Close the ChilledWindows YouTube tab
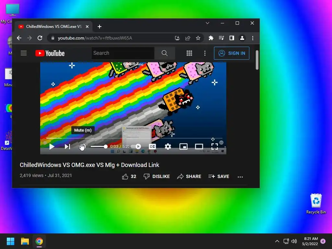Viewport: 332px width, 249px height. [87, 27]
